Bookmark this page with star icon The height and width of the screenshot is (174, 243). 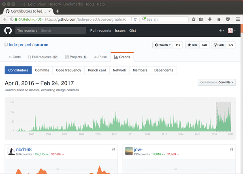click(194, 19)
